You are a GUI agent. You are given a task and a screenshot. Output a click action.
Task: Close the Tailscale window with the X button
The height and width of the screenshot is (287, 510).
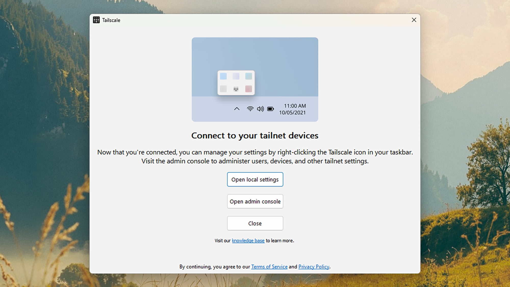pyautogui.click(x=414, y=20)
